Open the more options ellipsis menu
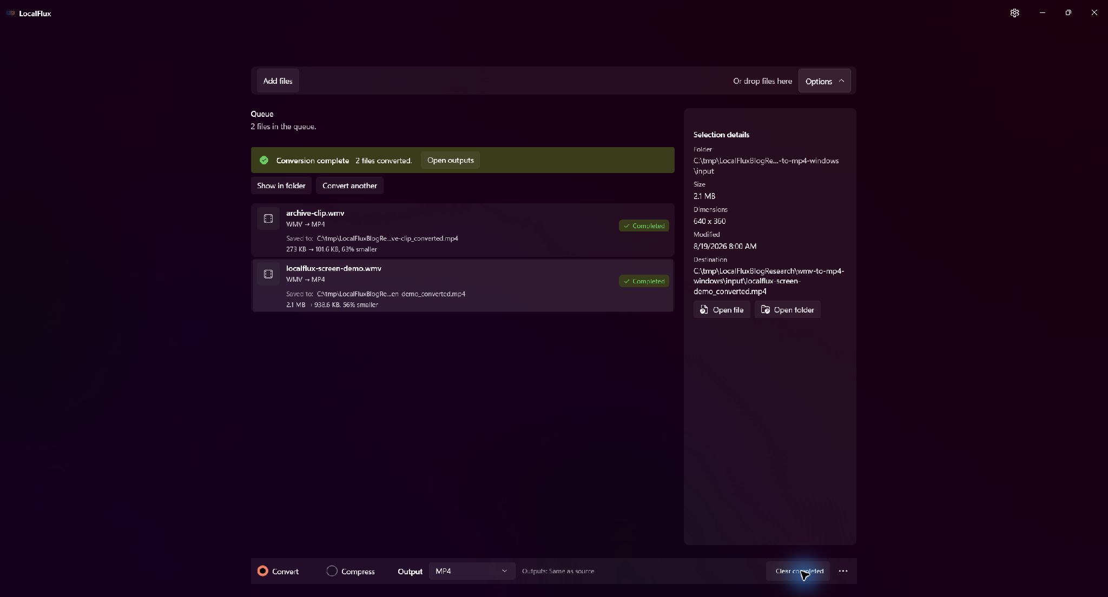This screenshot has height=597, width=1108. pos(843,571)
